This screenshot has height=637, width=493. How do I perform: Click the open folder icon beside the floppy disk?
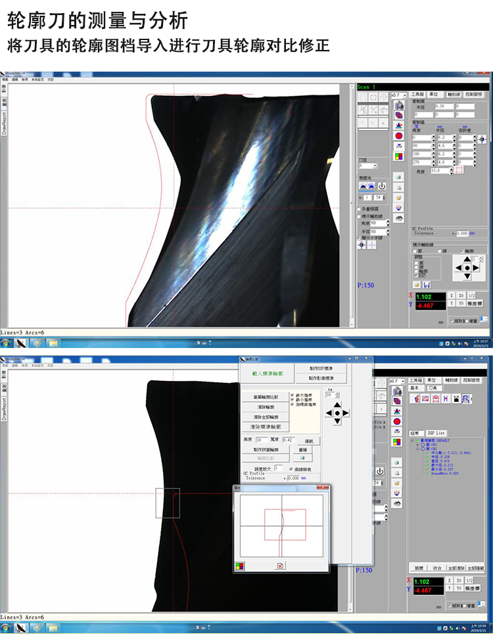pos(417,284)
